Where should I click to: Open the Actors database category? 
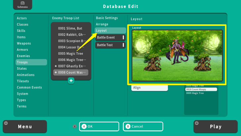22,18
